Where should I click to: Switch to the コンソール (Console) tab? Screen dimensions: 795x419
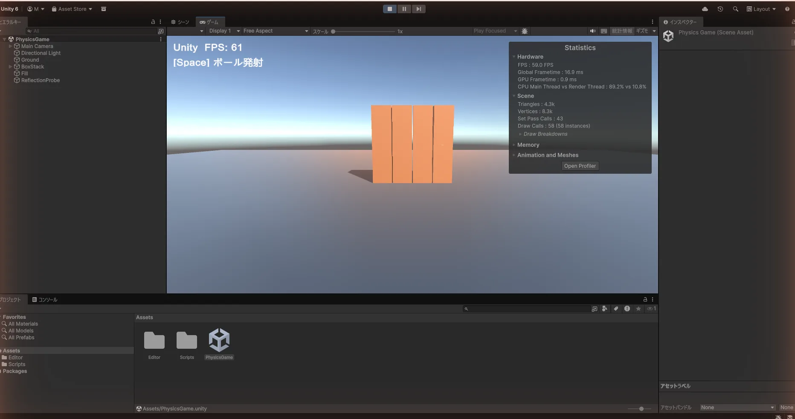(45, 300)
